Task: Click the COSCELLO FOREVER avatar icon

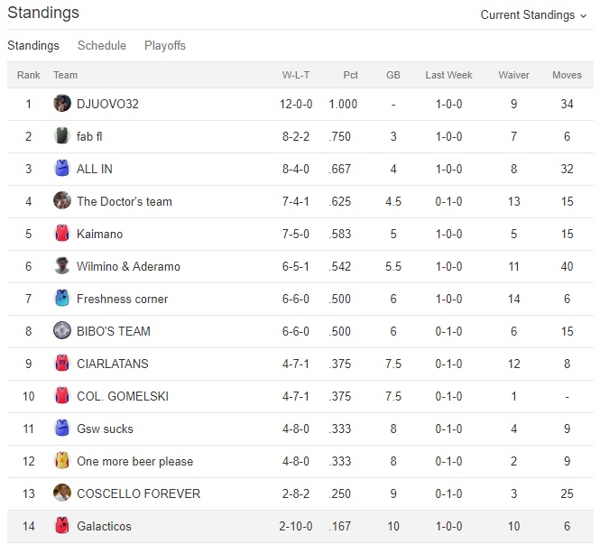Action: tap(61, 493)
